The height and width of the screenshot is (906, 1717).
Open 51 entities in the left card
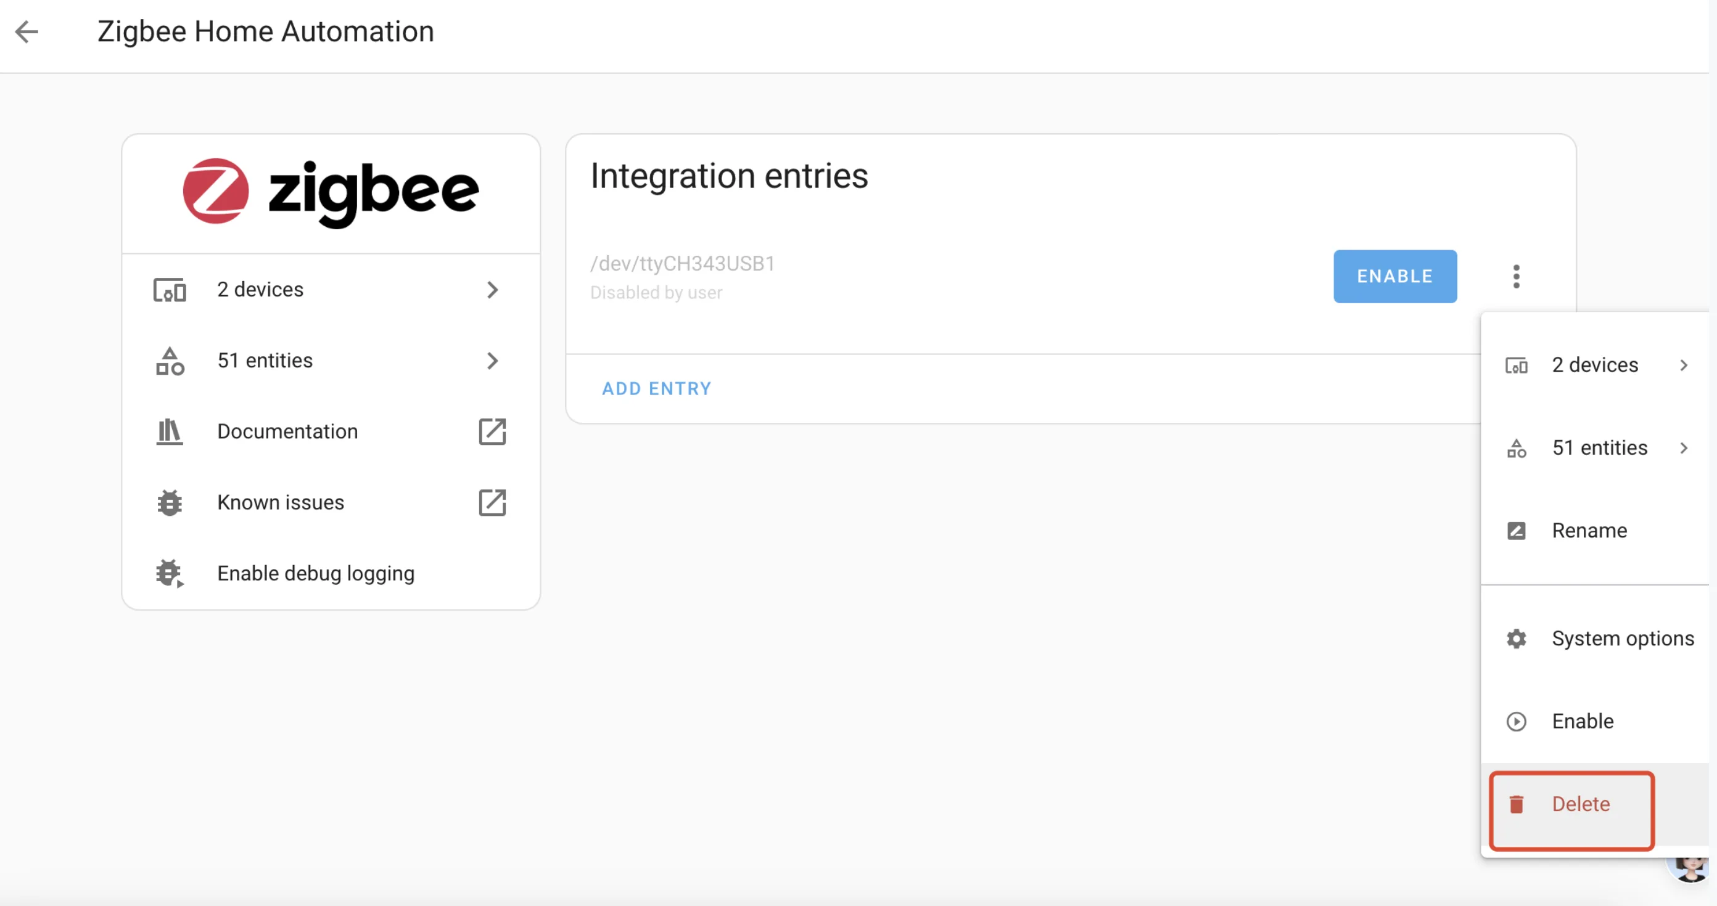[331, 361]
